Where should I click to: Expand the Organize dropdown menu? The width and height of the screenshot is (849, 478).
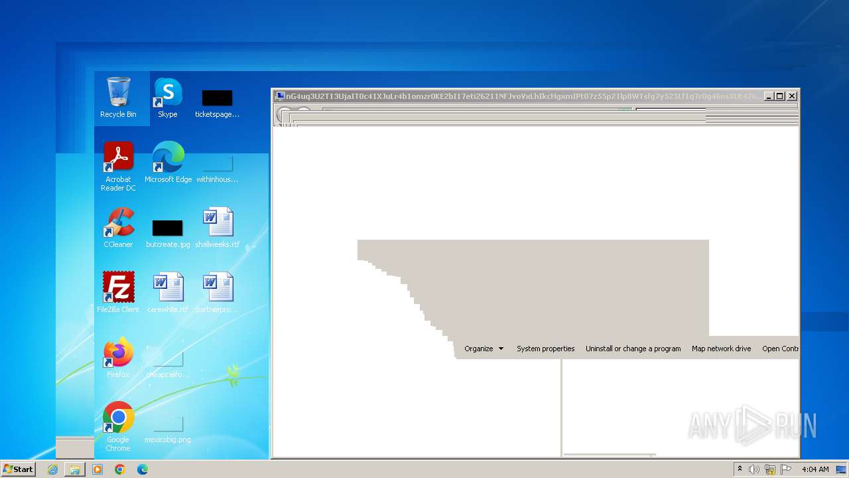click(x=484, y=349)
